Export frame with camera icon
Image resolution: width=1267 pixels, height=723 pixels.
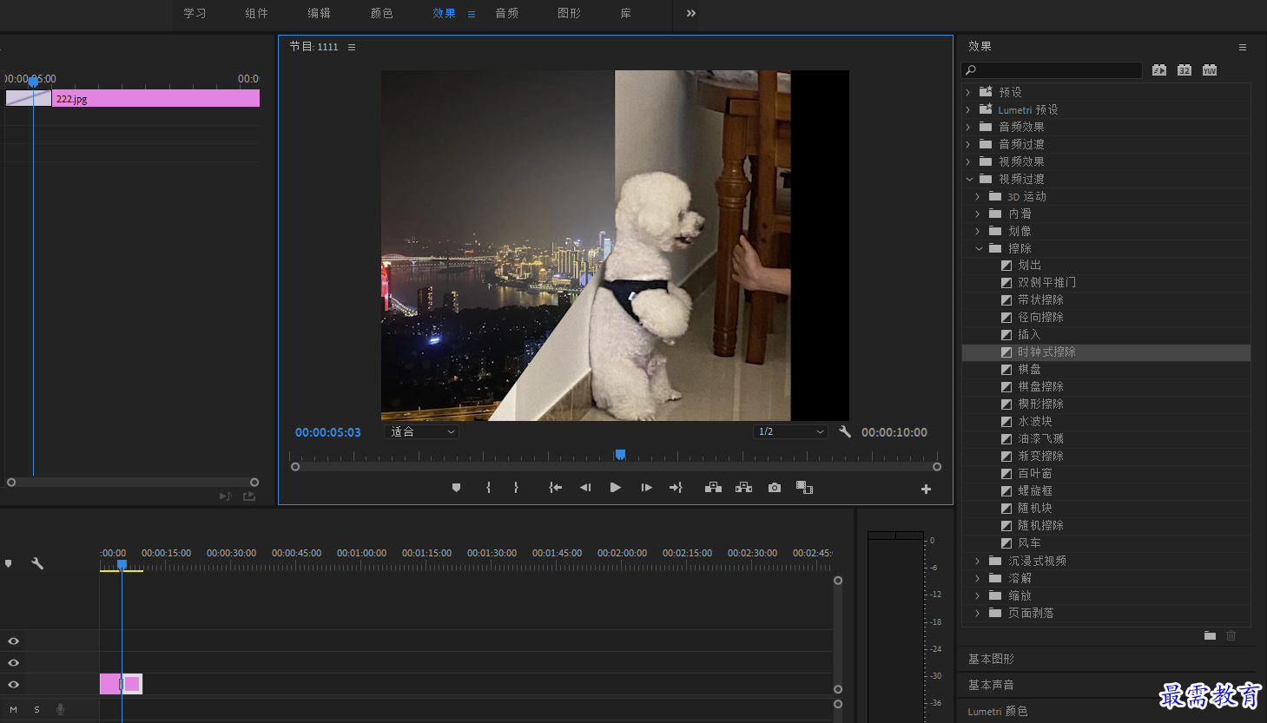click(x=775, y=488)
